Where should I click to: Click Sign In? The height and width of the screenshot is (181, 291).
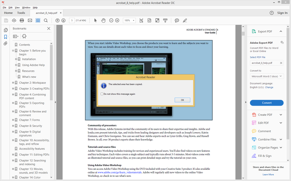click(282, 13)
